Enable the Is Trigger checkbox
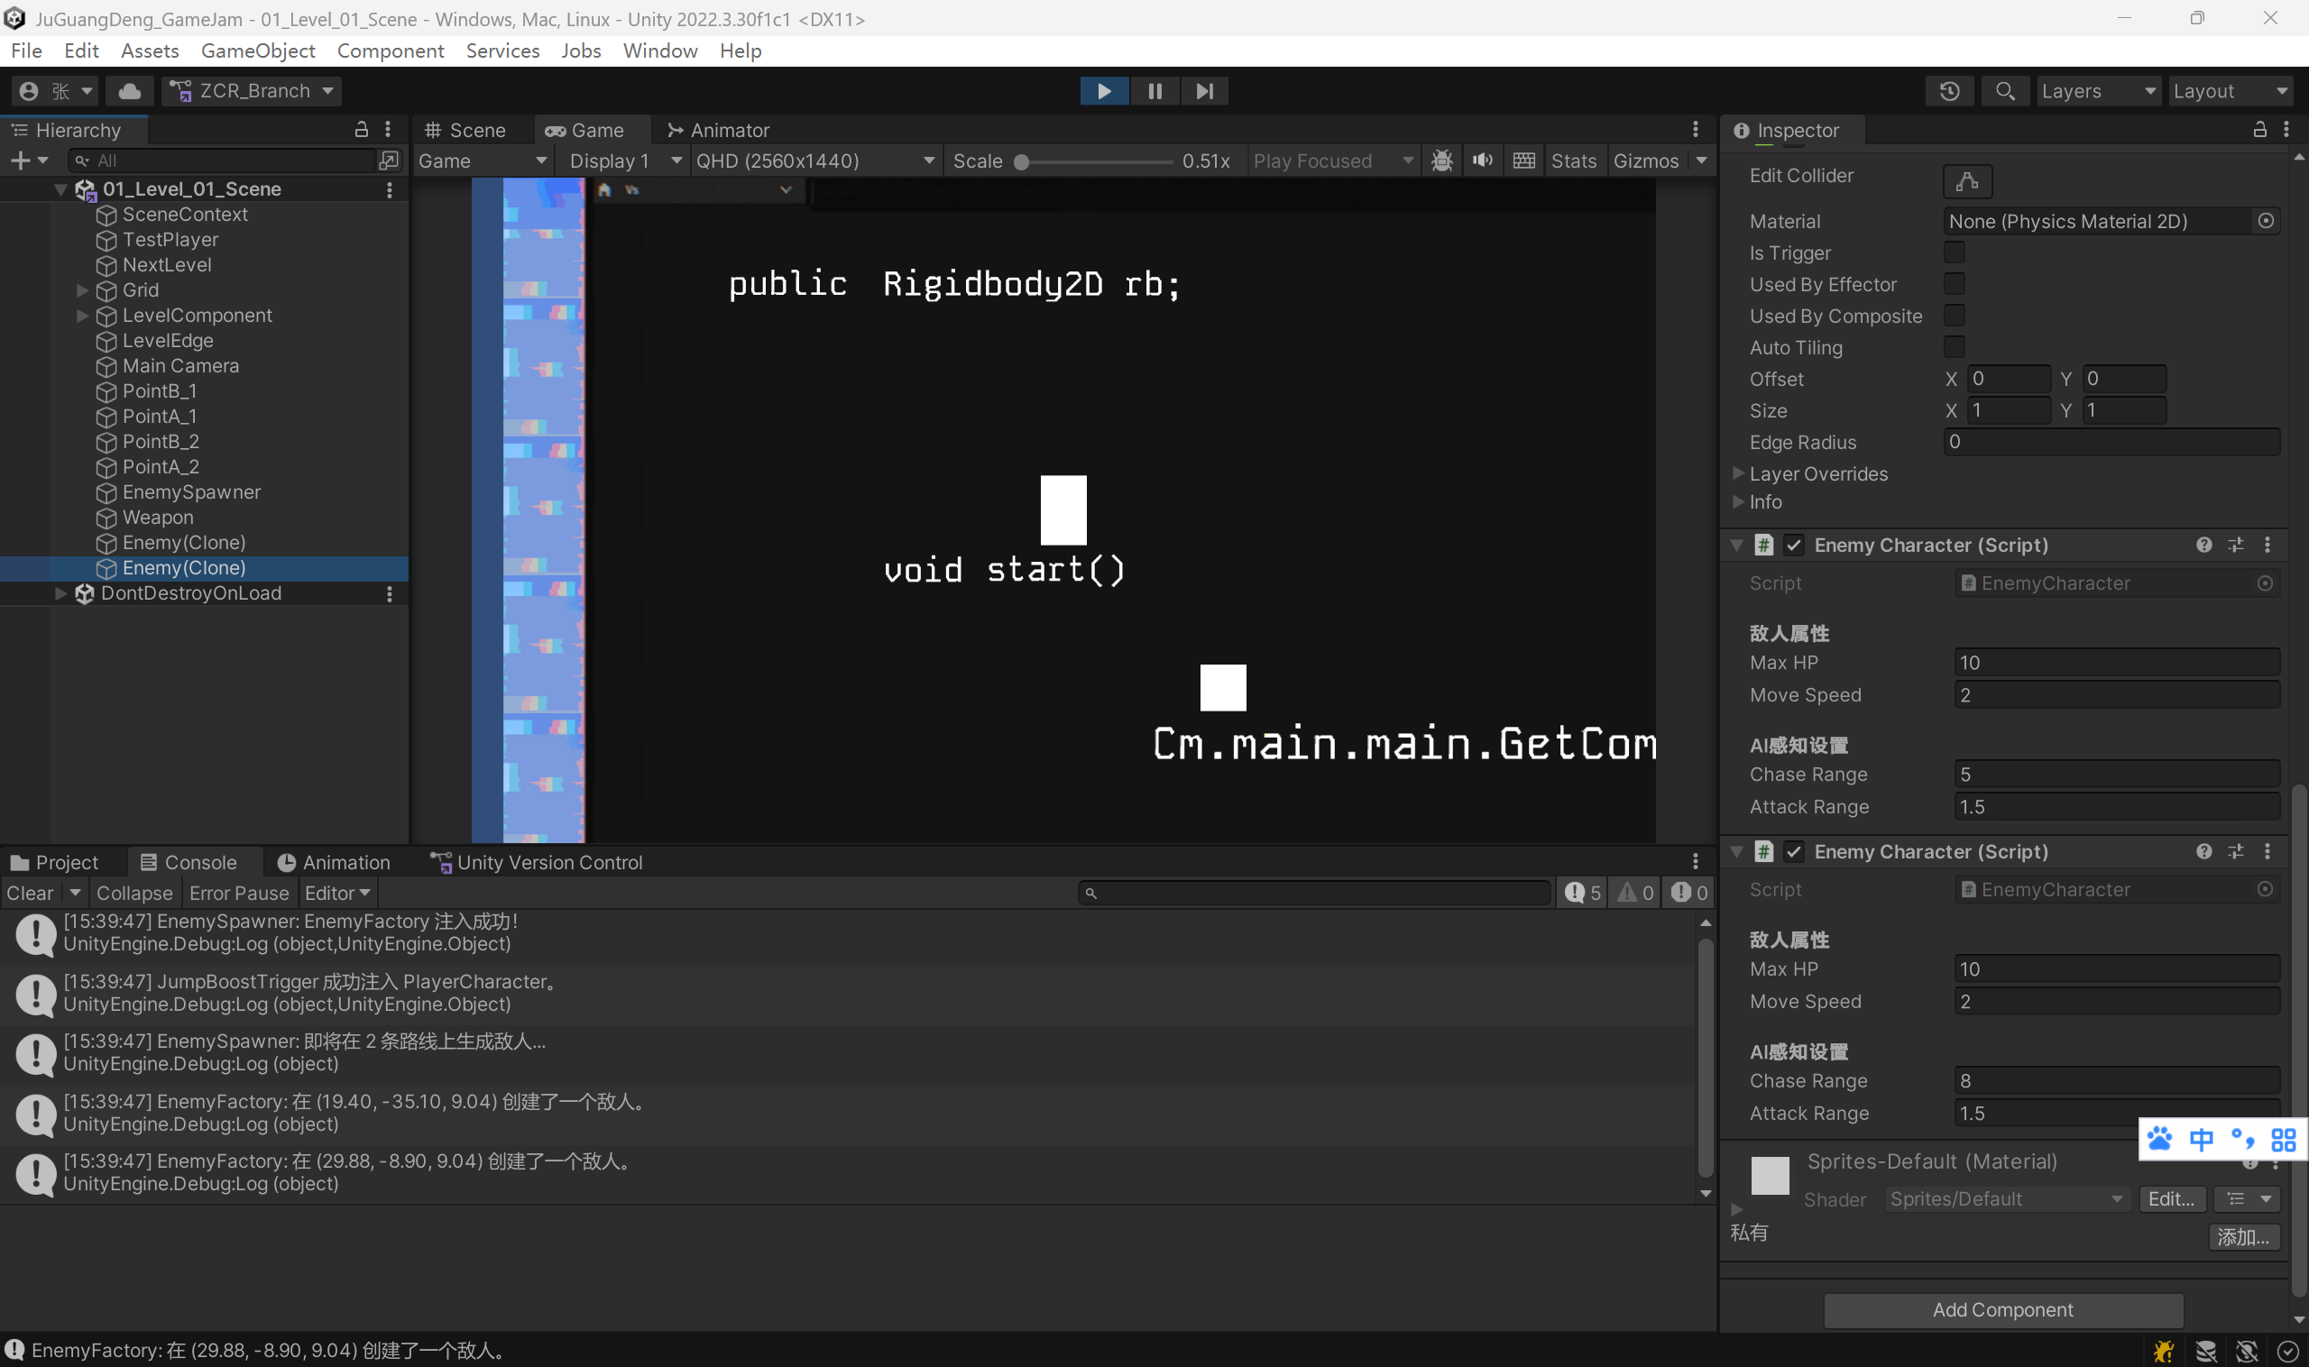This screenshot has width=2309, height=1367. pyautogui.click(x=1954, y=252)
